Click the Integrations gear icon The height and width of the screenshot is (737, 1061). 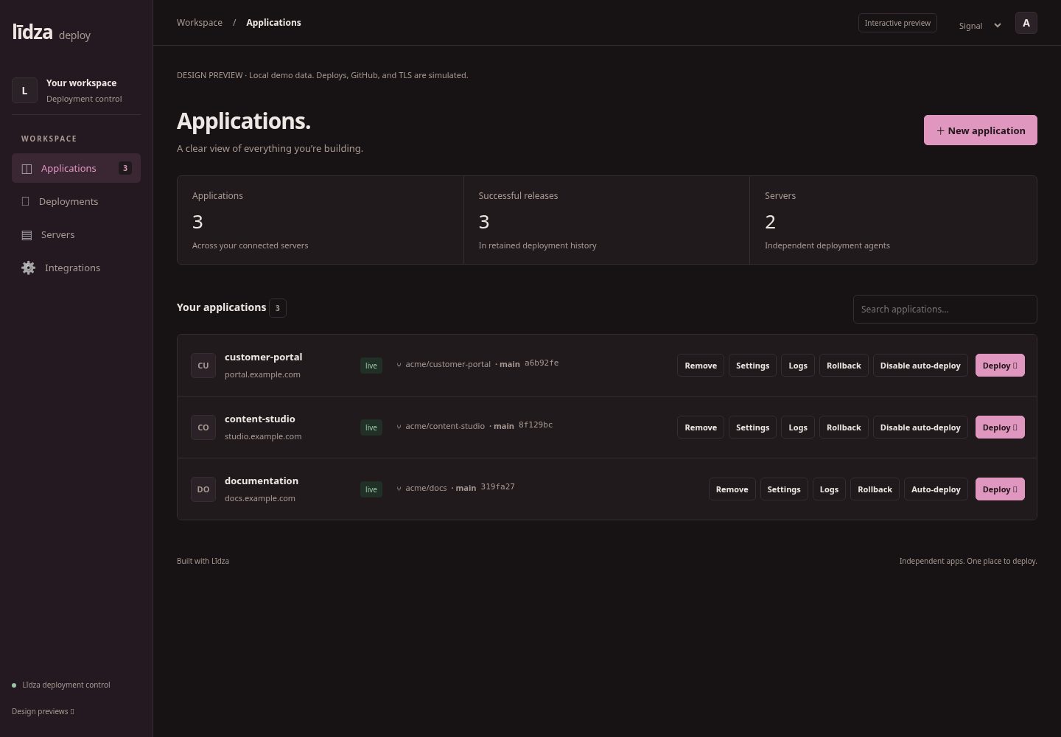[28, 268]
